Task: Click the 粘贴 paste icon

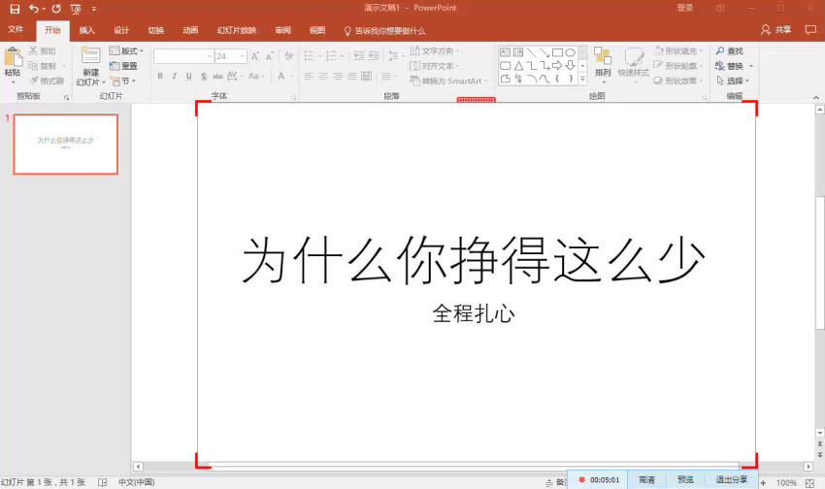Action: point(13,58)
